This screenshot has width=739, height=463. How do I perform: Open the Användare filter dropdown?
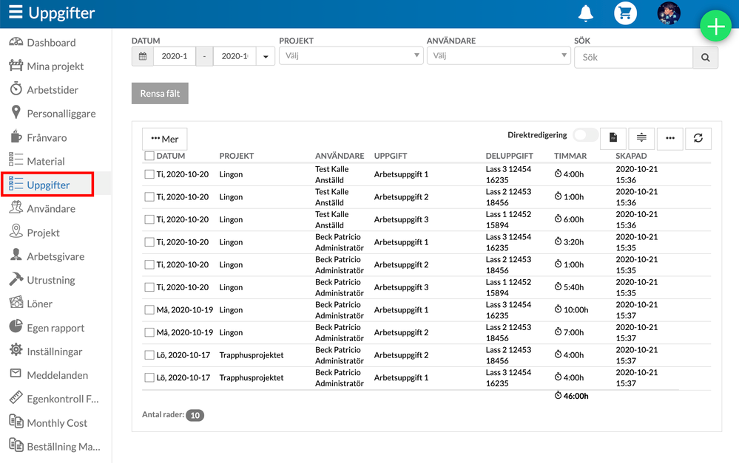499,55
